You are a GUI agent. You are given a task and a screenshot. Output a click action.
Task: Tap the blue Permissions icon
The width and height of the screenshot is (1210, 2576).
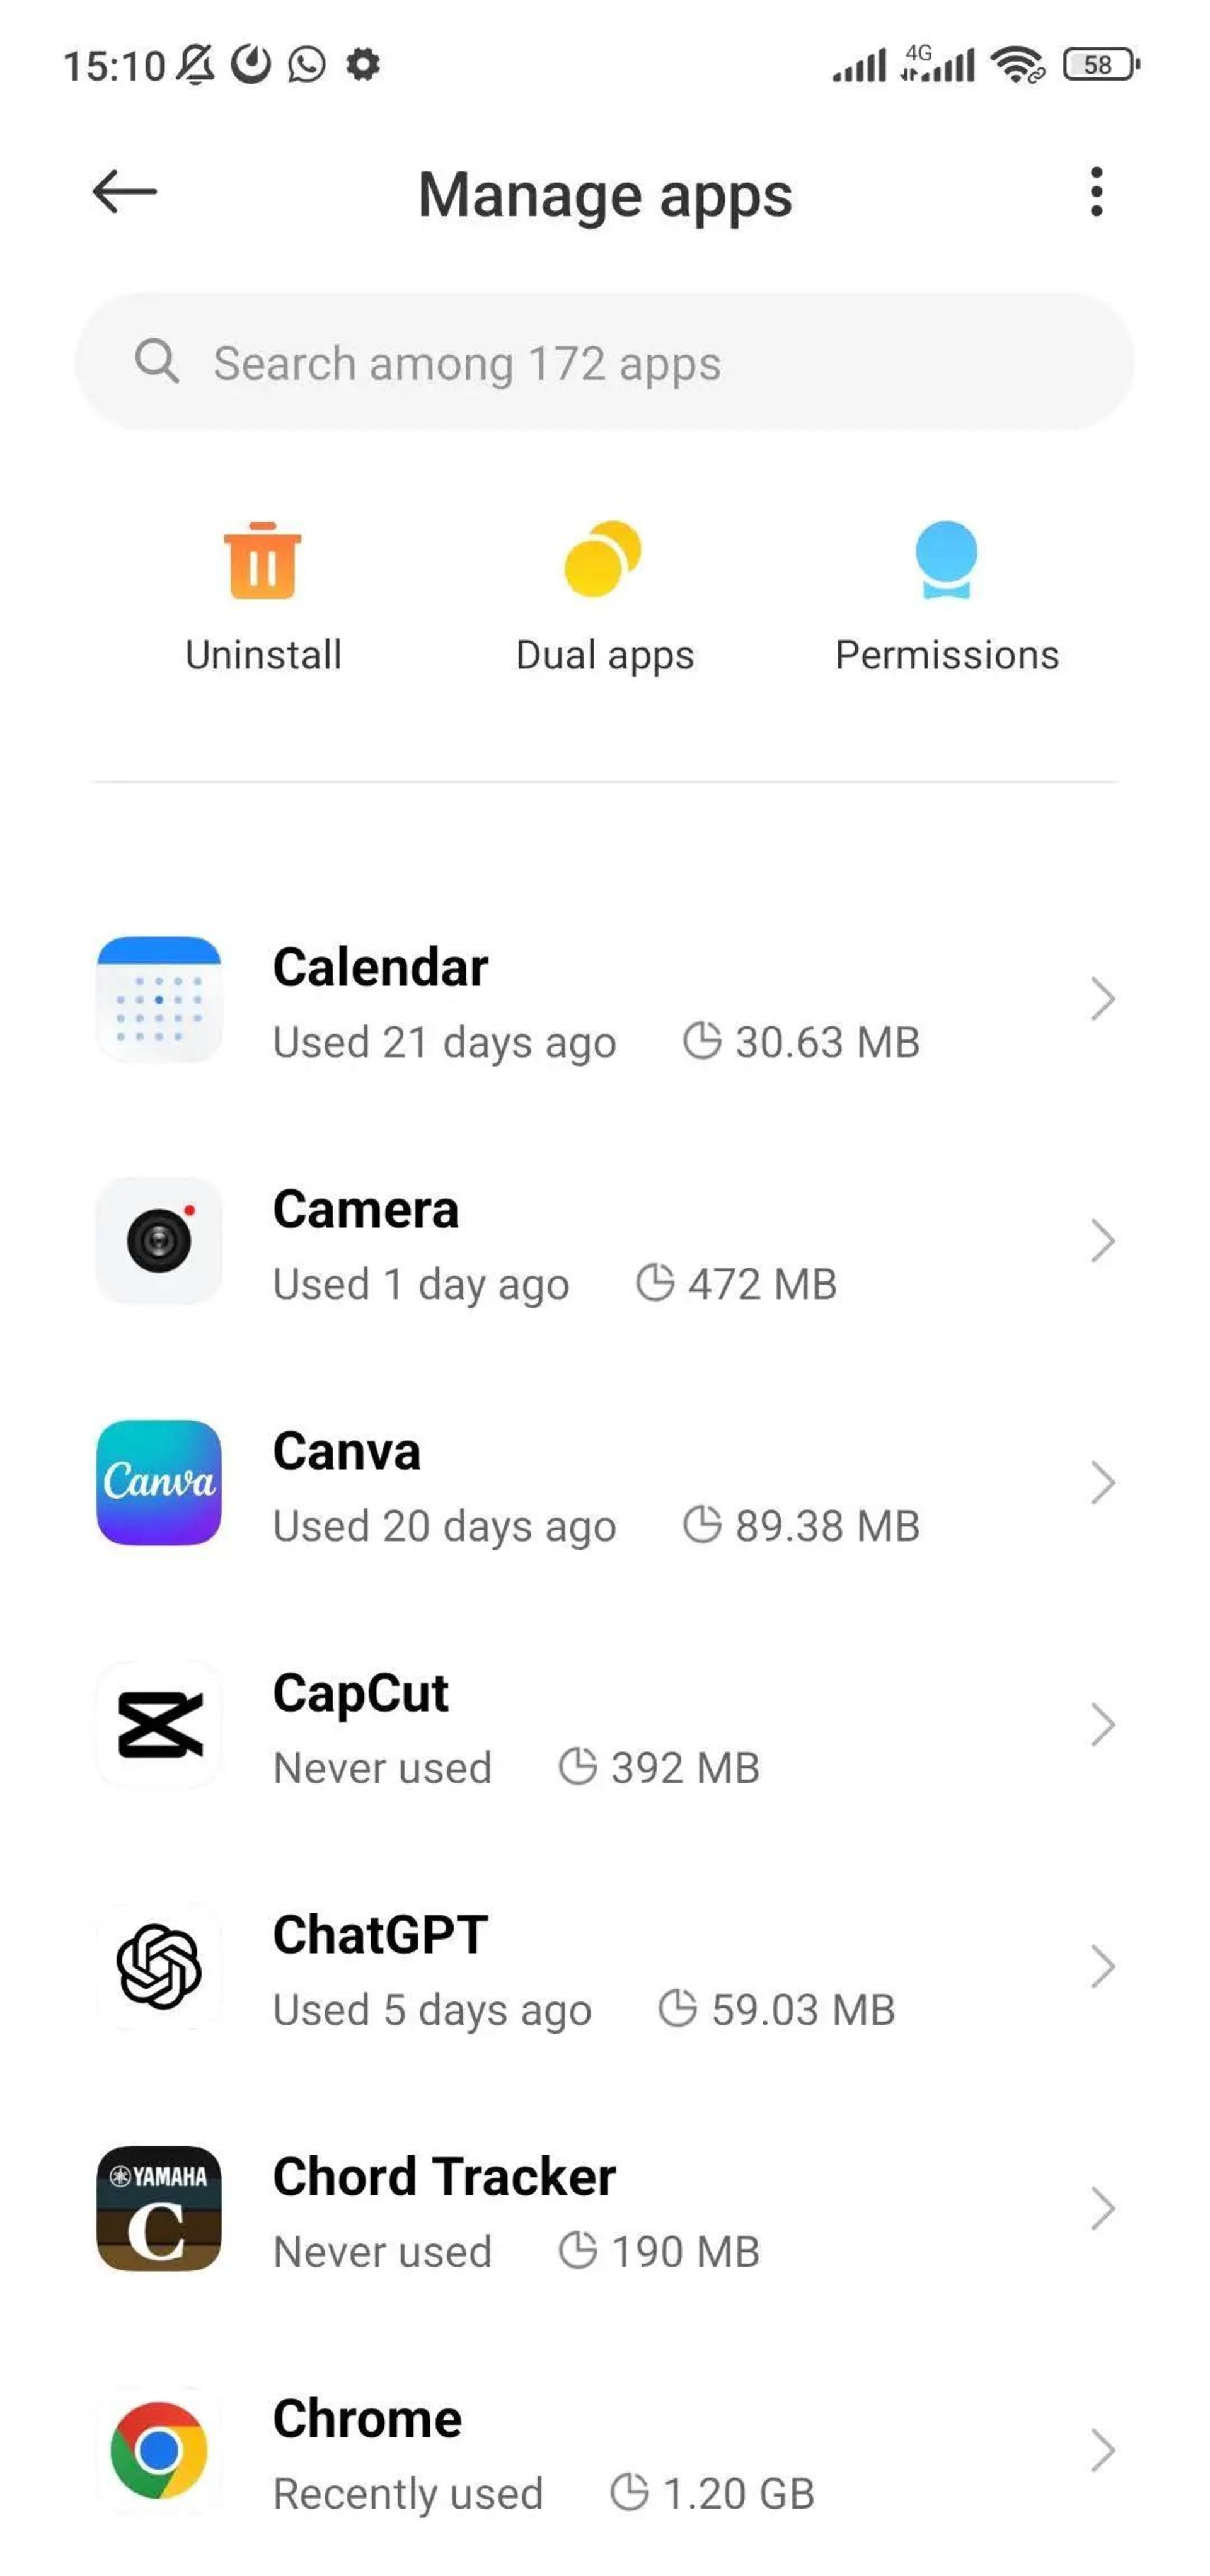pos(946,559)
